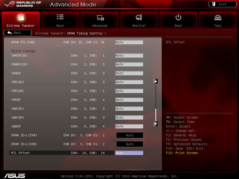Edit the tWRDR(DD) Auto value field

(129, 56)
